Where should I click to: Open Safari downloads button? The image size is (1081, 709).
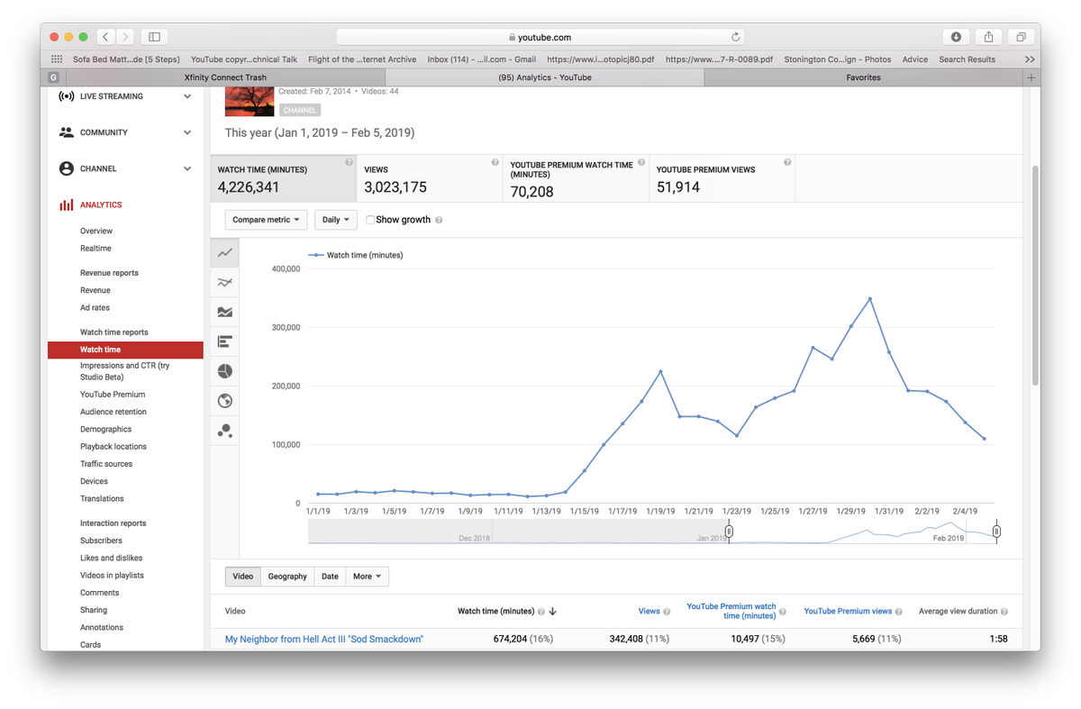pos(956,37)
